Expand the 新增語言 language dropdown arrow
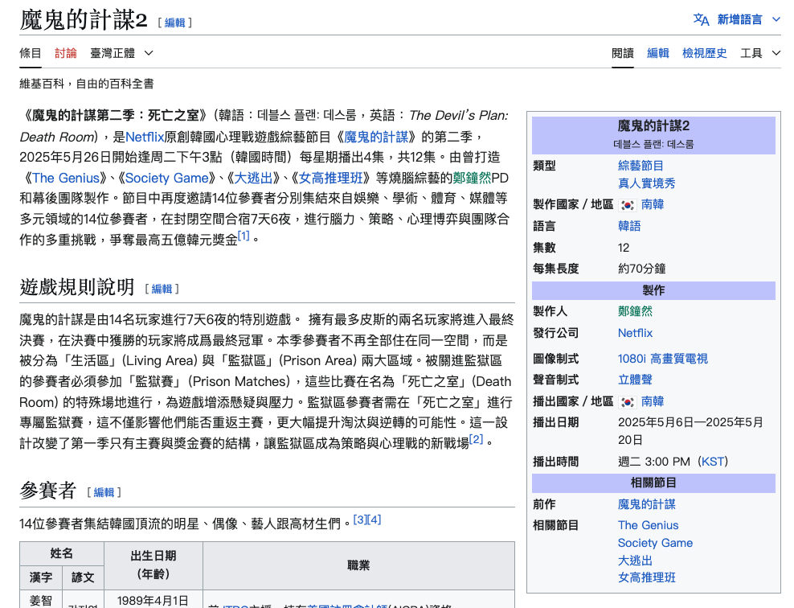This screenshot has width=794, height=608. 776,20
